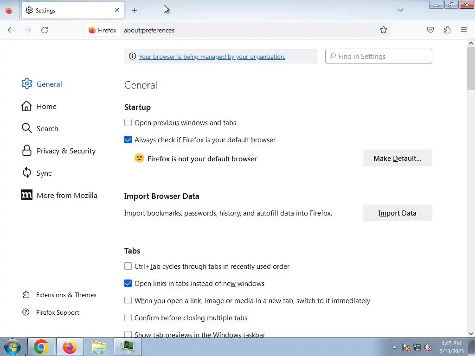The width and height of the screenshot is (475, 356).
Task: Enable Open previous windows and tabs
Action: coord(128,122)
